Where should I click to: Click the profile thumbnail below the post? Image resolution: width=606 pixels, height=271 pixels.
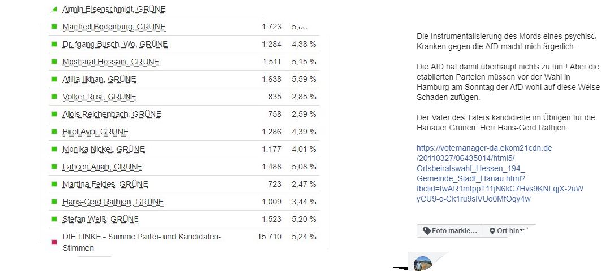tap(423, 264)
